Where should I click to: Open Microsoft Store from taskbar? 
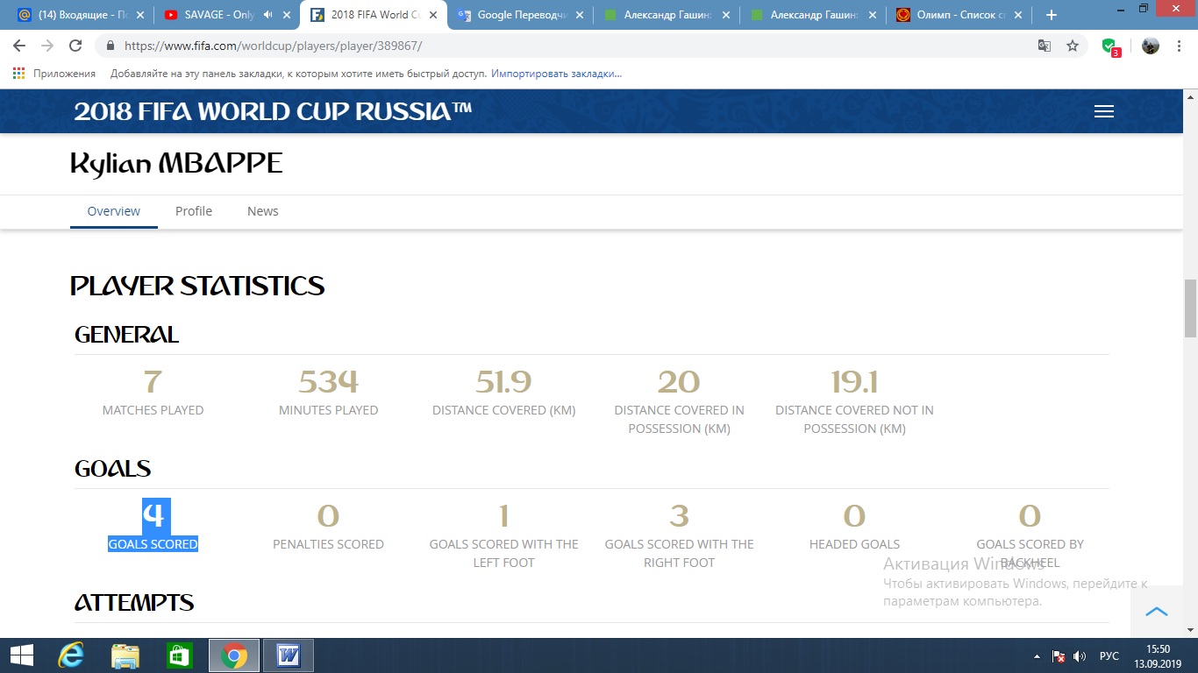click(179, 655)
